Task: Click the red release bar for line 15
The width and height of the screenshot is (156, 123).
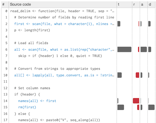Action: point(138,107)
